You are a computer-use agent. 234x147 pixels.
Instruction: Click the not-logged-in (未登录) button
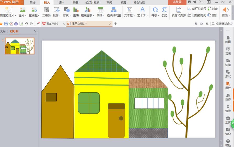(177, 2)
